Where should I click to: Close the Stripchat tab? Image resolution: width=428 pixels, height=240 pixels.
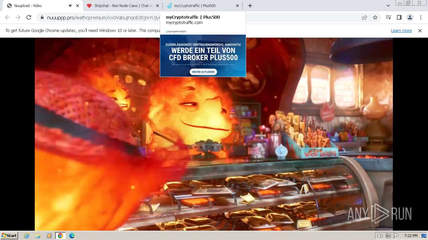tap(157, 6)
